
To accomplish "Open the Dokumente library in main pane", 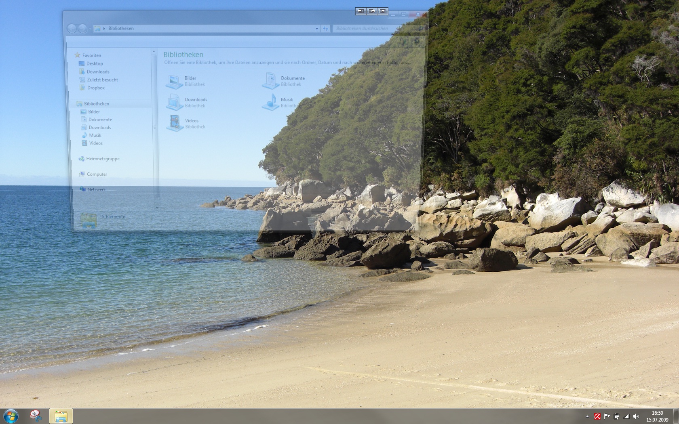I will 270,81.
